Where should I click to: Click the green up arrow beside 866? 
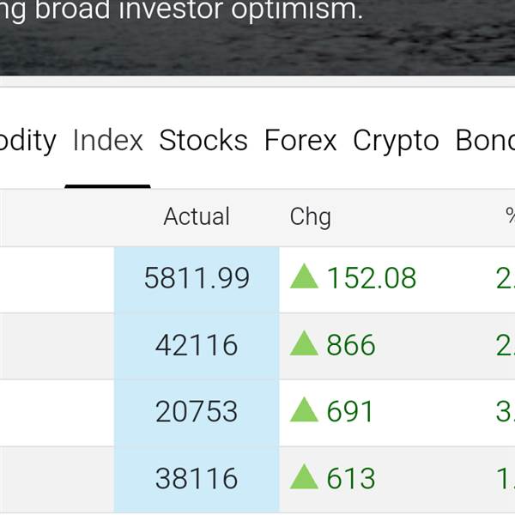pos(304,342)
